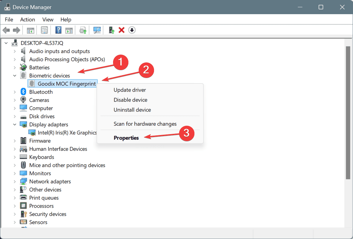Click Scan for hardware changes monitor icon
This screenshot has width=353, height=239.
pos(97,30)
